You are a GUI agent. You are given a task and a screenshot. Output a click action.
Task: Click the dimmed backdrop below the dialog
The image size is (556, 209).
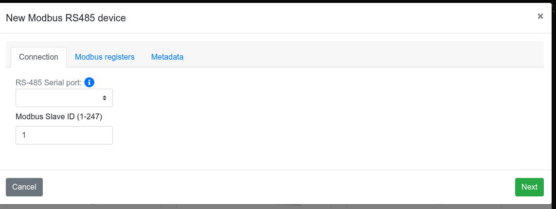pos(253,207)
